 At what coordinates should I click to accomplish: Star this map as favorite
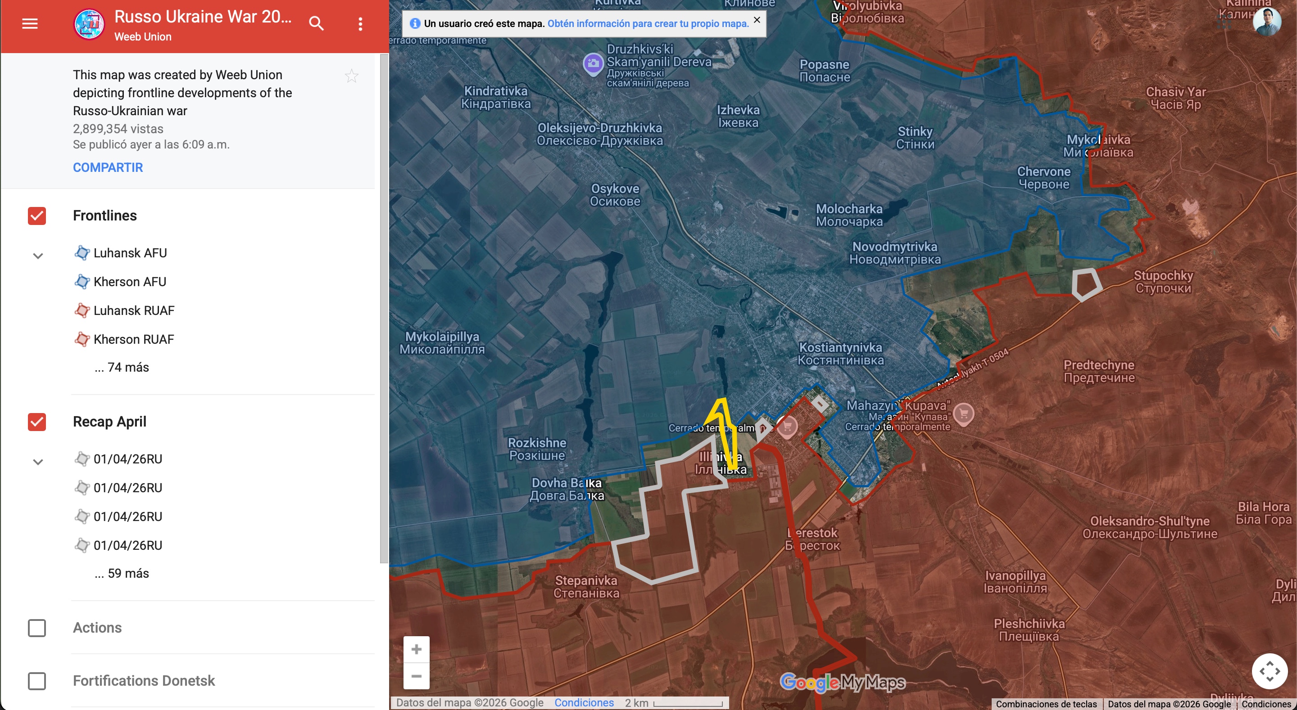coord(351,76)
